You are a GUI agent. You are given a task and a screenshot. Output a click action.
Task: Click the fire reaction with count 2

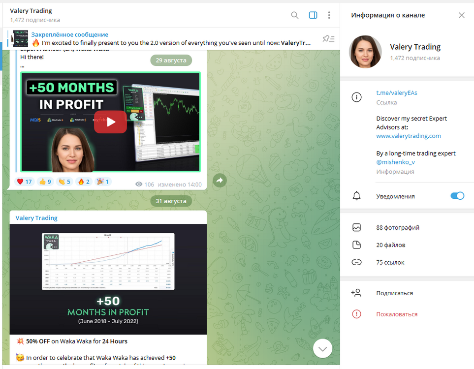click(x=84, y=182)
